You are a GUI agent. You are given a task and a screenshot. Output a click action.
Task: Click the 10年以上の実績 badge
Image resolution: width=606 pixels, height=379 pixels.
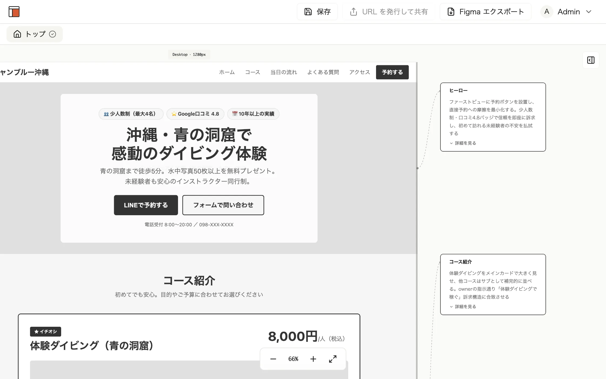point(253,114)
